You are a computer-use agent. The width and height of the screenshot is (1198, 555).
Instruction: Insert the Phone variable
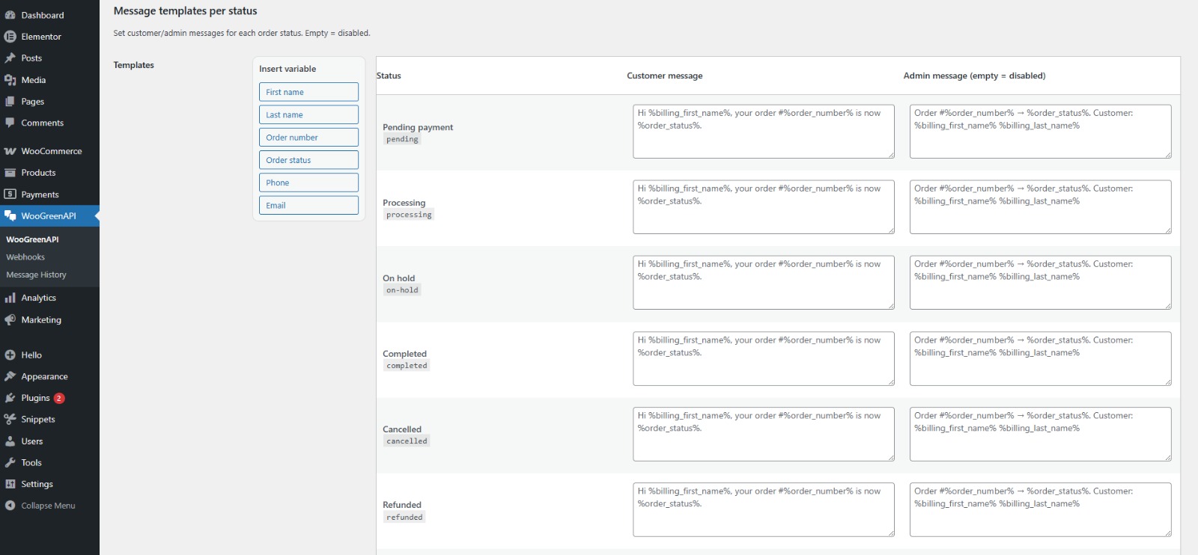(x=308, y=183)
